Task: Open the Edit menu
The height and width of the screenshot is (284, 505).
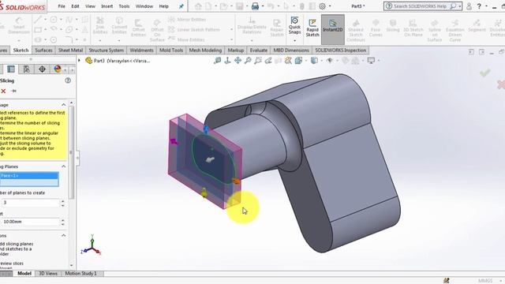Action: click(75, 6)
